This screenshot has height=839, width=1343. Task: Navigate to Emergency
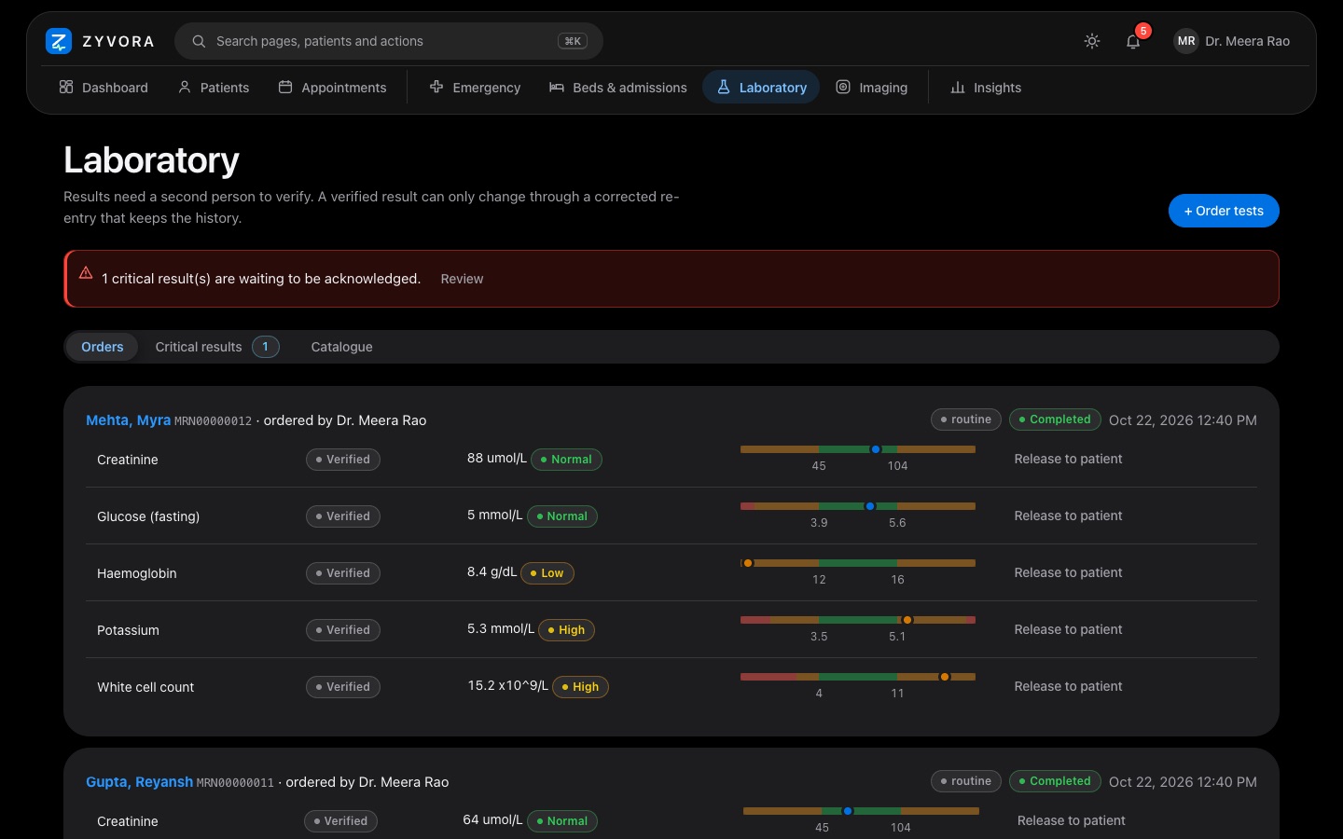tap(475, 88)
